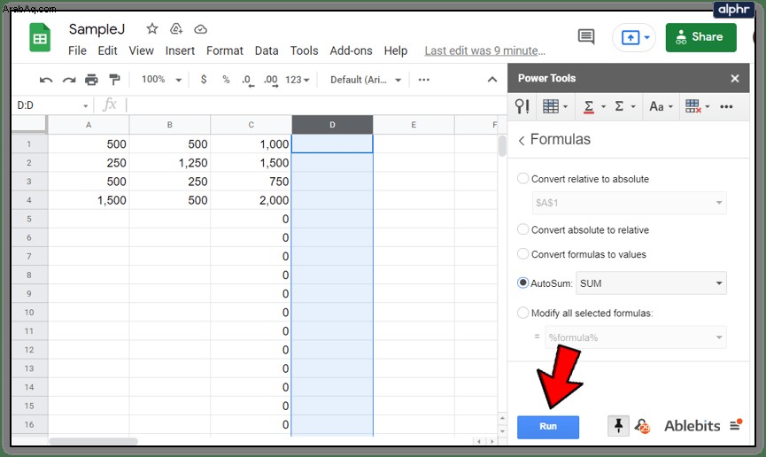Click the vertical scrollbar thumb
Image resolution: width=766 pixels, height=457 pixels.
point(502,145)
